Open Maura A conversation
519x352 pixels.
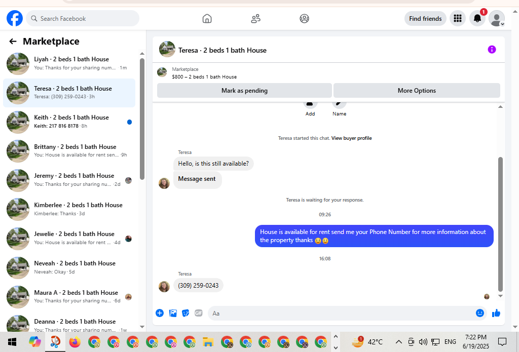click(69, 296)
